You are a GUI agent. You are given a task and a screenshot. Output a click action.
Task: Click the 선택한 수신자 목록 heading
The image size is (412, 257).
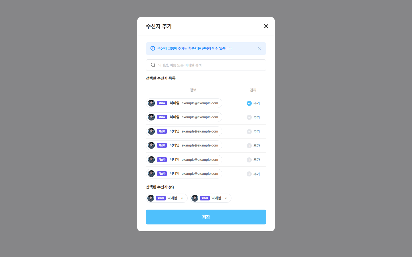pyautogui.click(x=161, y=78)
